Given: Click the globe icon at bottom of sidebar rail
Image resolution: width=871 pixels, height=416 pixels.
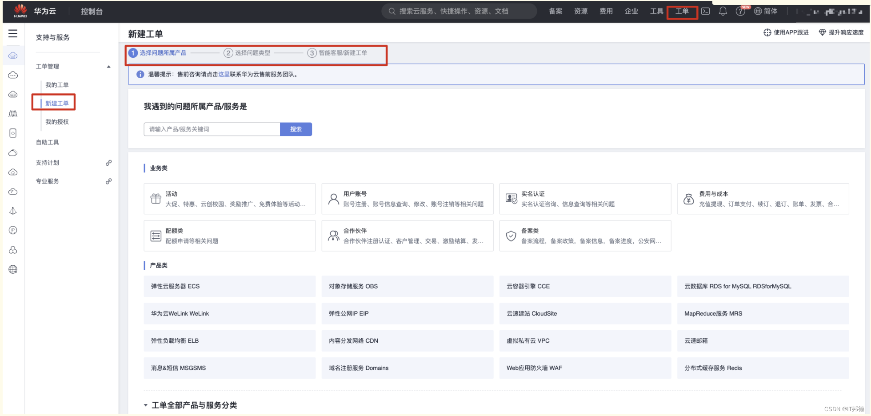Looking at the screenshot, I should pyautogui.click(x=13, y=269).
